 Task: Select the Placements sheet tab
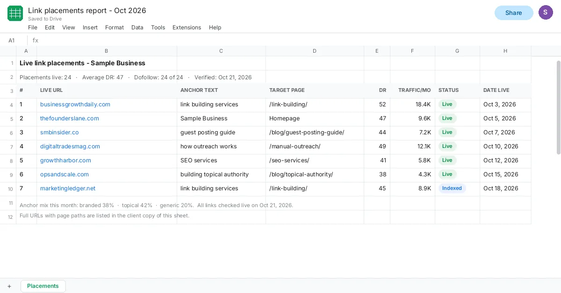pos(43,286)
